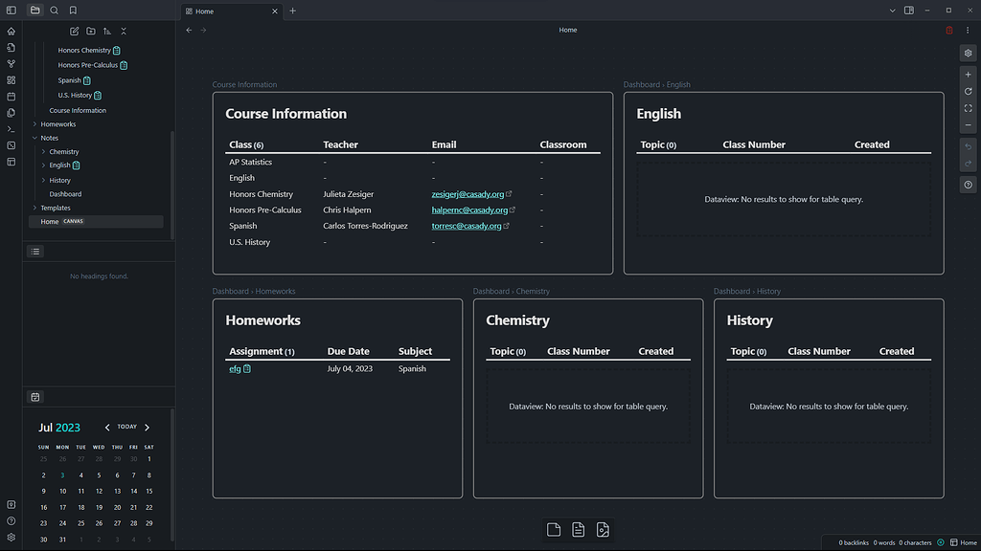This screenshot has width=981, height=551.
Task: Click the zesigerj@casady.org email link
Action: [468, 194]
